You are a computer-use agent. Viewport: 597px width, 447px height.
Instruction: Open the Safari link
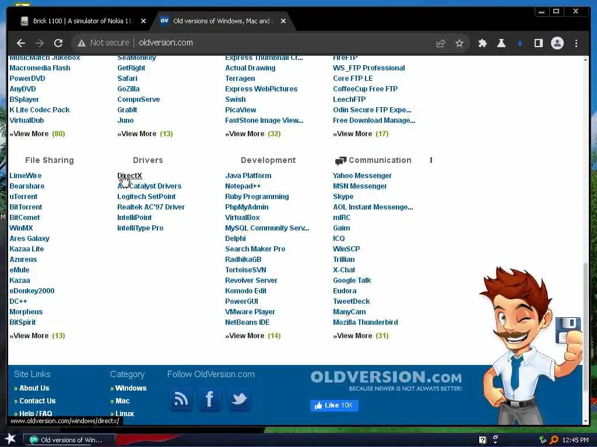click(x=127, y=79)
